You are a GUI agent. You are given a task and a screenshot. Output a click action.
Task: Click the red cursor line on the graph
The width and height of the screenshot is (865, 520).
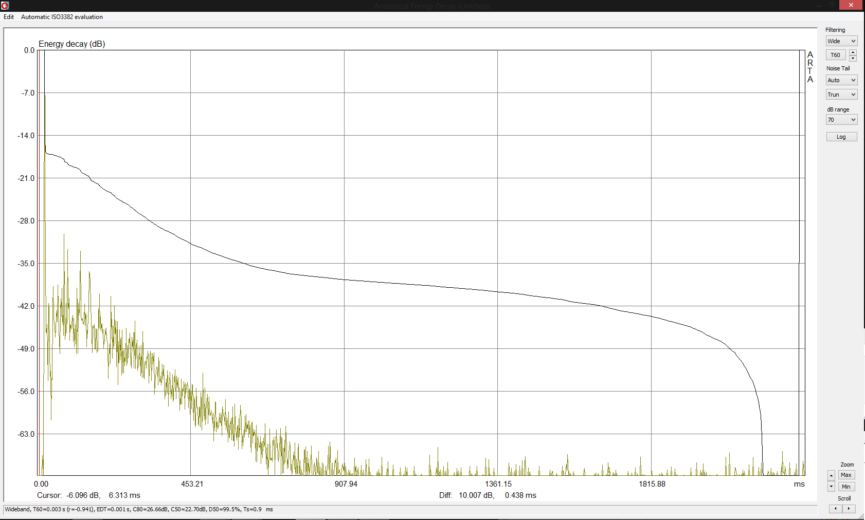39,257
